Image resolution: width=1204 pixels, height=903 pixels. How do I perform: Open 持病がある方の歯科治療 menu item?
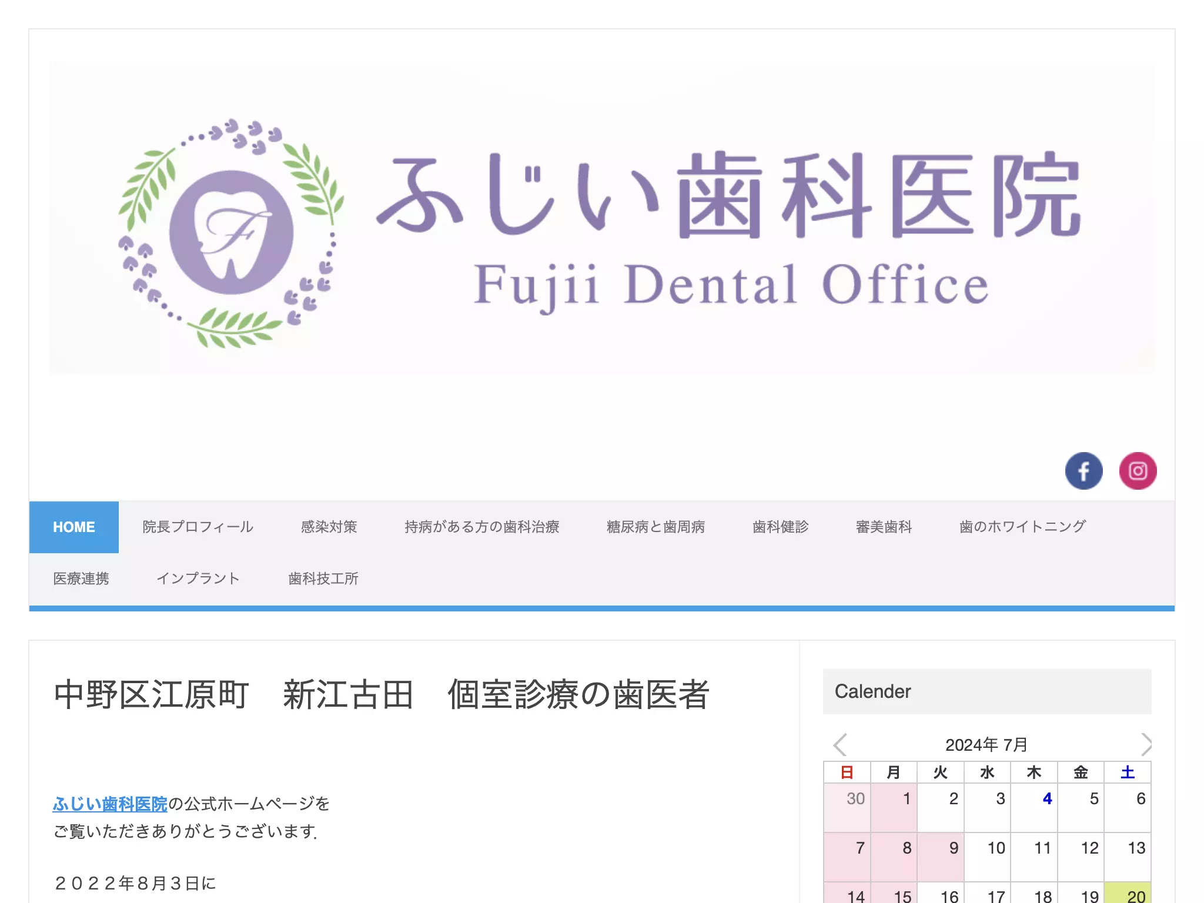pyautogui.click(x=481, y=527)
